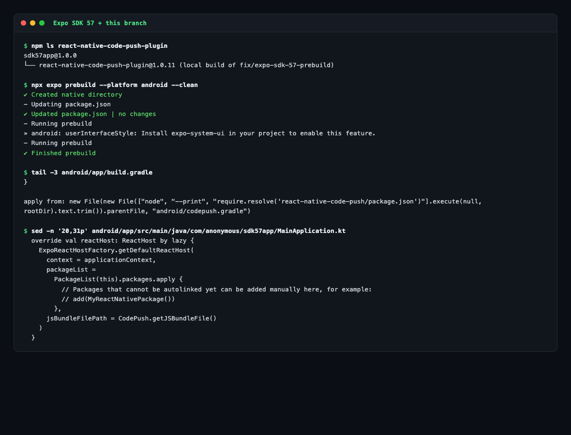Click the 'react-native-code-push-plugin@1.0.11' line
This screenshot has height=435, width=571.
(179, 65)
